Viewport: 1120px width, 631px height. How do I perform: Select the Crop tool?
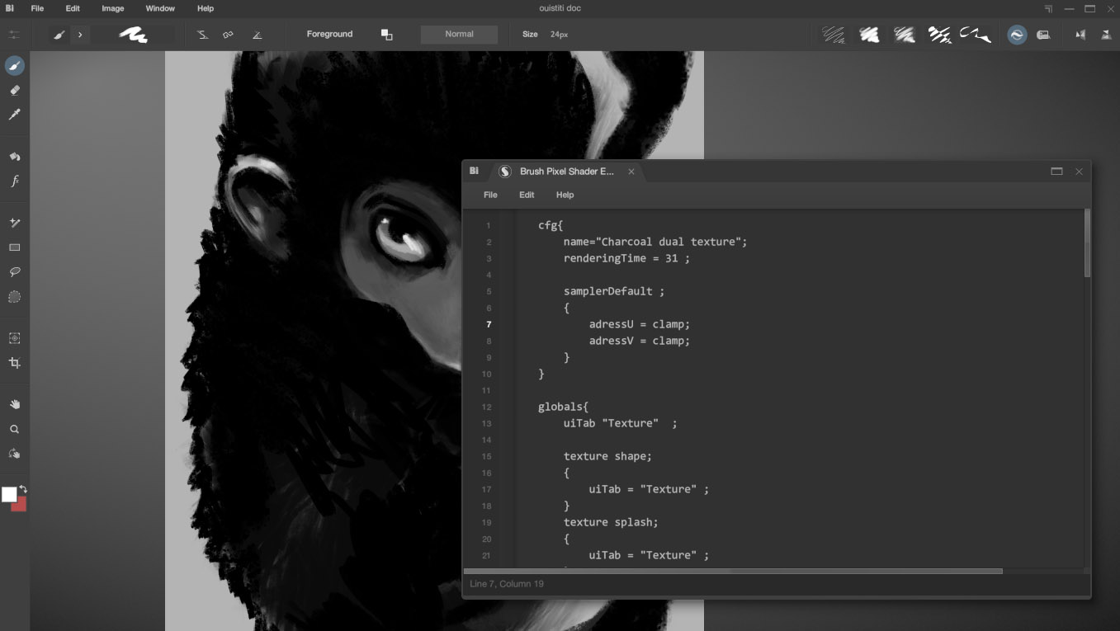pos(15,363)
